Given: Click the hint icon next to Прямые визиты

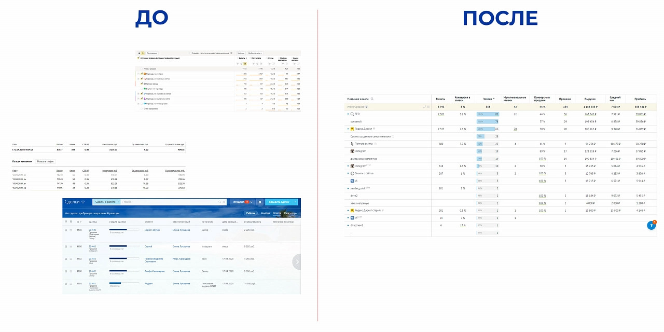Looking at the screenshot, I should (375, 144).
